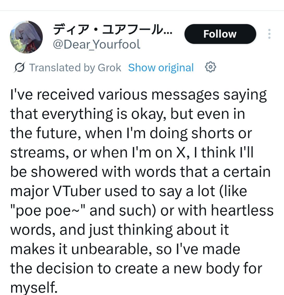The height and width of the screenshot is (295, 284).
Task: Tap the word "VTuber" in the post
Action: coord(76,191)
